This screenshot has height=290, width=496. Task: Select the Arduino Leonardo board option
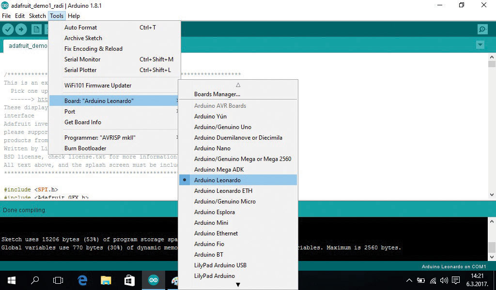(217, 180)
